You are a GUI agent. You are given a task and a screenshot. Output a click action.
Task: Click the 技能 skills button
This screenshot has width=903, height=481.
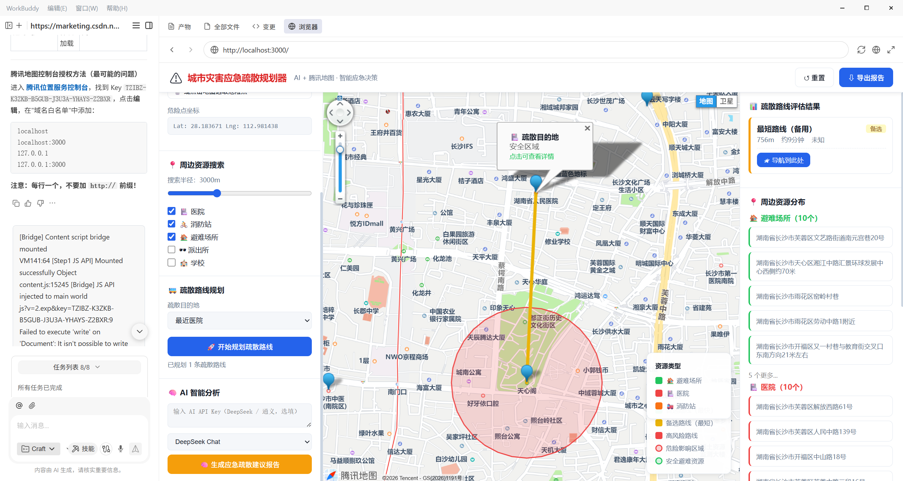point(83,449)
